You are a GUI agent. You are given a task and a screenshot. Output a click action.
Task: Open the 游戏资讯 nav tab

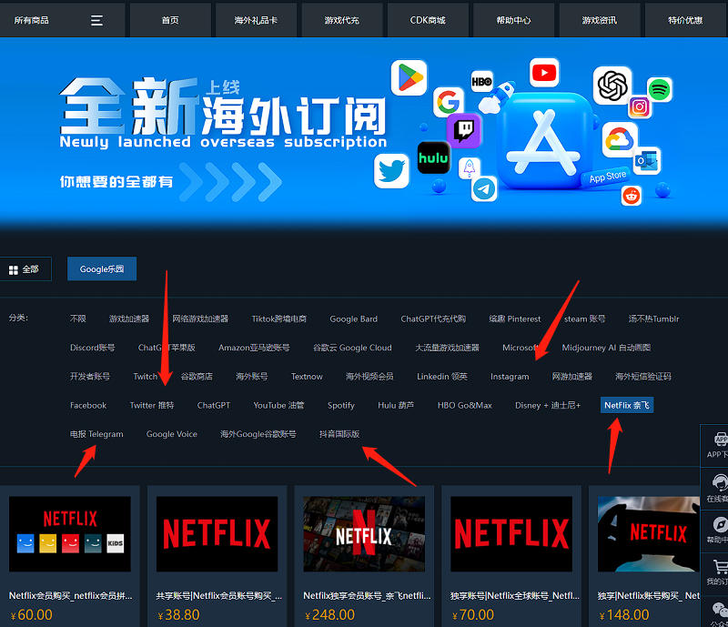pyautogui.click(x=600, y=20)
